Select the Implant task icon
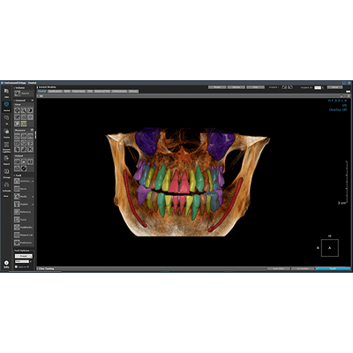353x353 pixels. click(x=17, y=204)
